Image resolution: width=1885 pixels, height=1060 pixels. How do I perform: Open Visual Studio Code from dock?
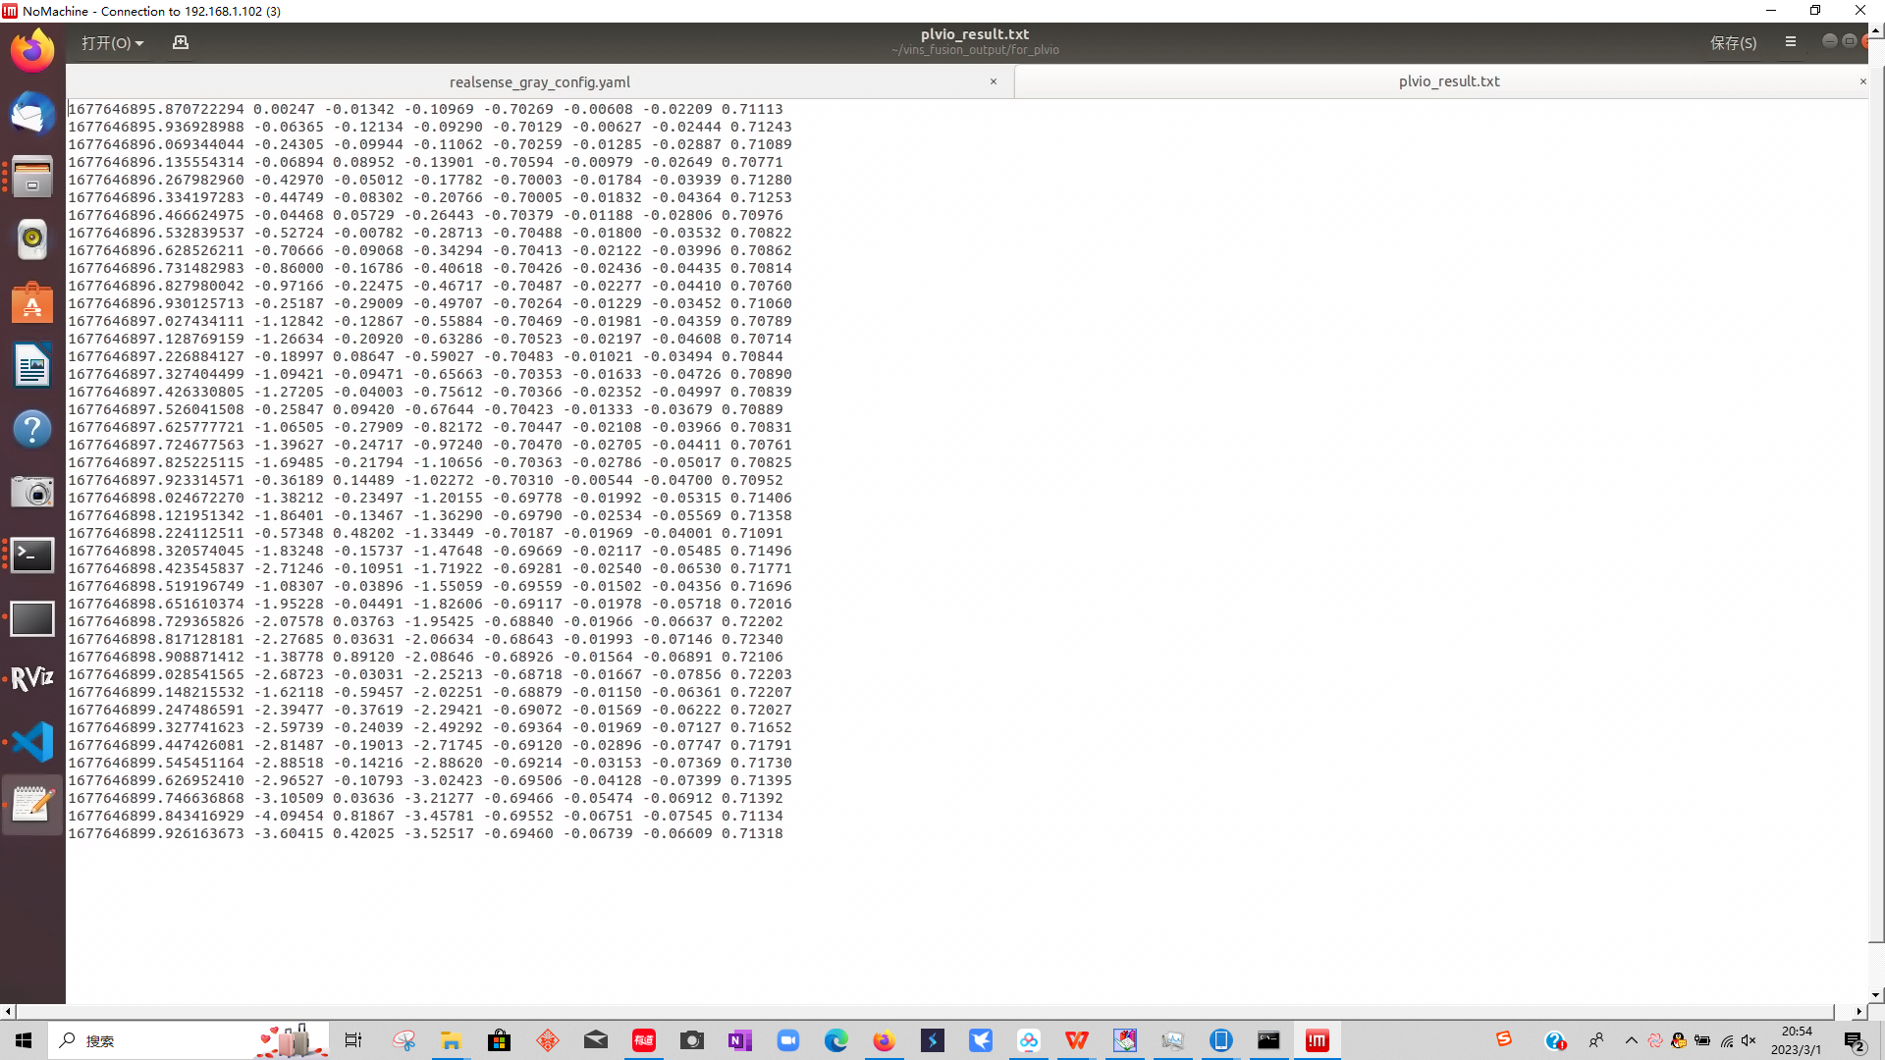pos(32,742)
